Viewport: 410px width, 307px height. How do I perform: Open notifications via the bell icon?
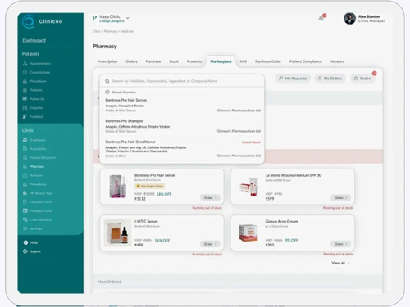[x=321, y=18]
